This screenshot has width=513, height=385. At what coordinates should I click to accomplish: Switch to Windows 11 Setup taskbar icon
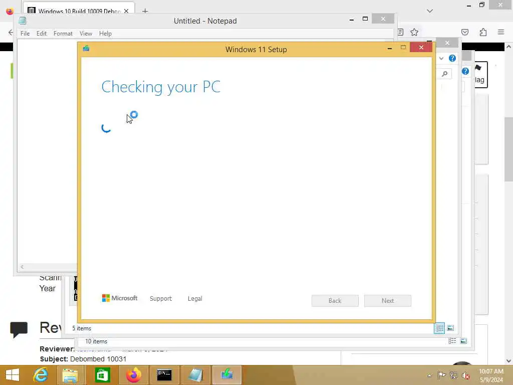[x=227, y=375]
